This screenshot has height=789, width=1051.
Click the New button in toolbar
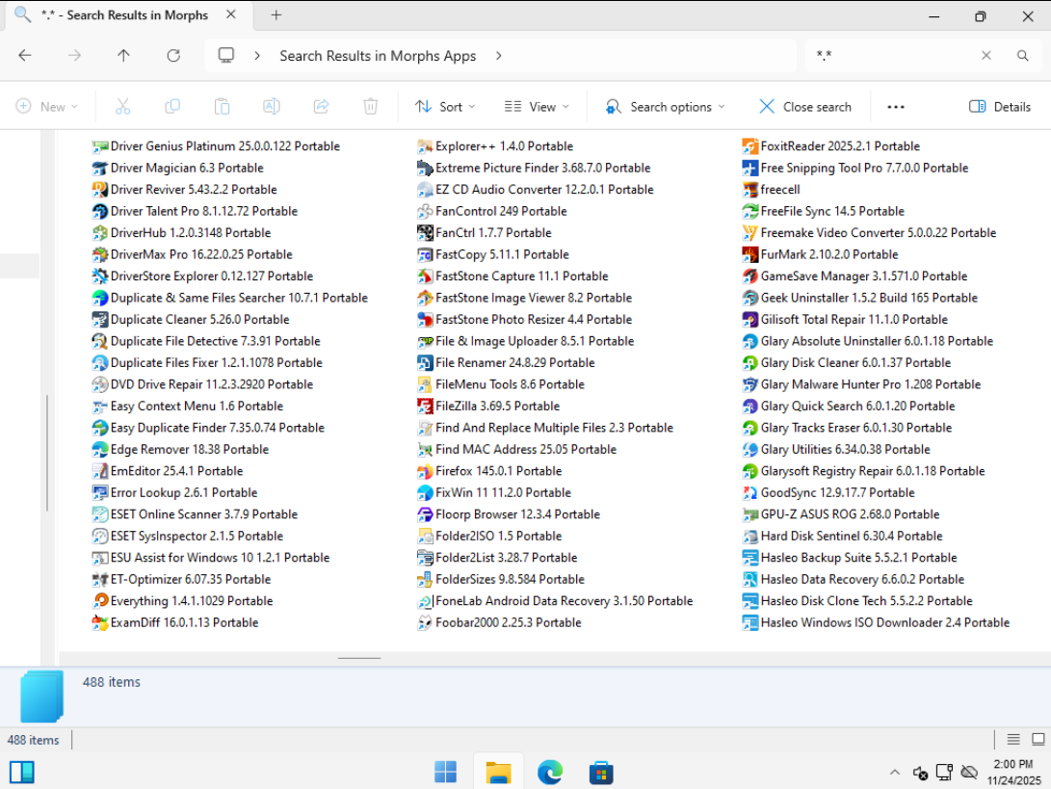coord(46,107)
